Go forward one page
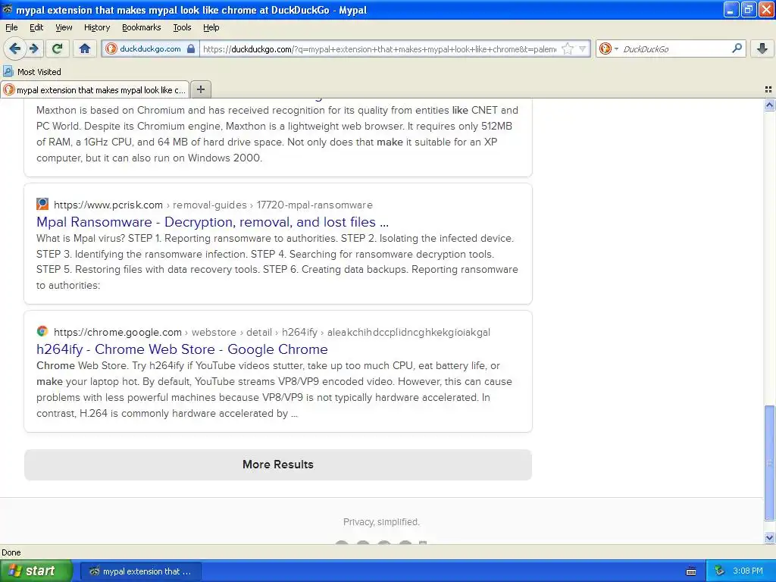 click(x=34, y=48)
